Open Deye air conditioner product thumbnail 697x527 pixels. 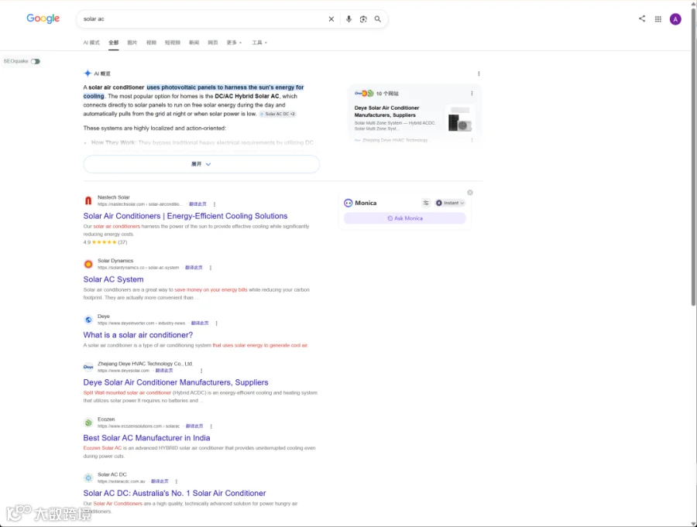click(459, 118)
